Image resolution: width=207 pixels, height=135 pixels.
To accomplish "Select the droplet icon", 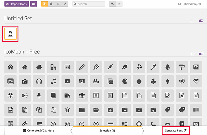I will click(168, 67).
